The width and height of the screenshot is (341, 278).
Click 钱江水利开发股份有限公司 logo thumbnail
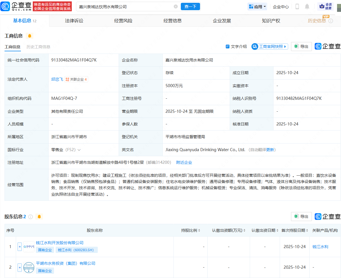tap(29, 246)
